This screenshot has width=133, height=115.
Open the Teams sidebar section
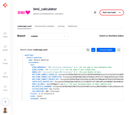[x=5, y=62]
